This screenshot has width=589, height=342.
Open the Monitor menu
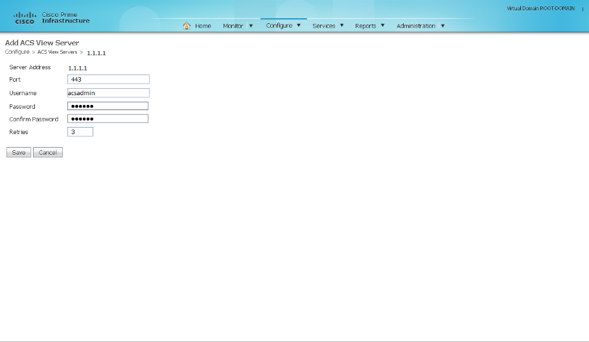(x=233, y=26)
